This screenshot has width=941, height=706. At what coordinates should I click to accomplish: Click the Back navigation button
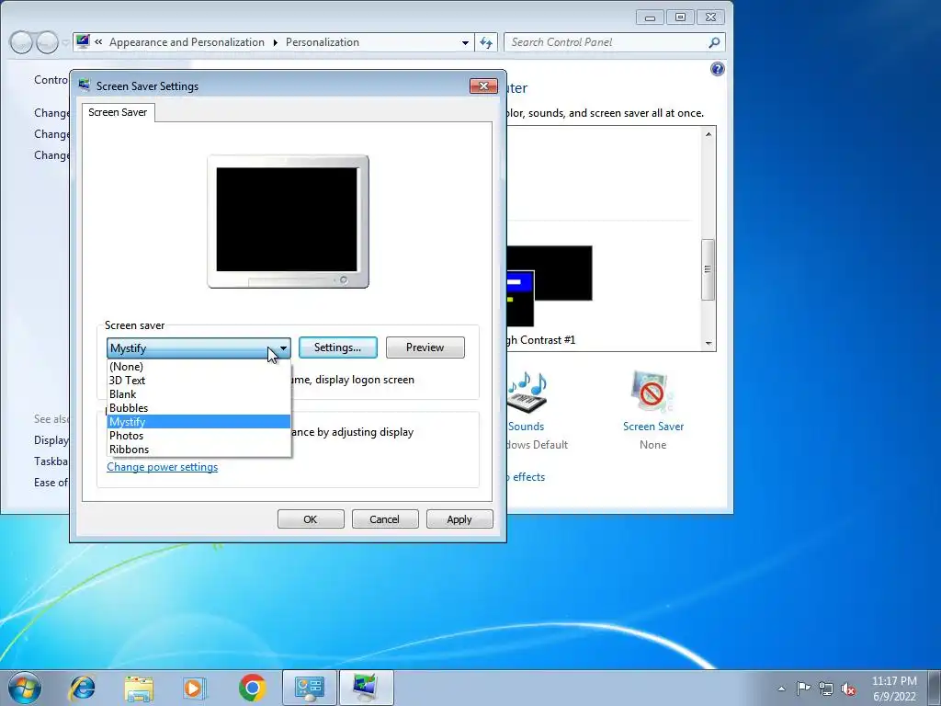click(22, 42)
